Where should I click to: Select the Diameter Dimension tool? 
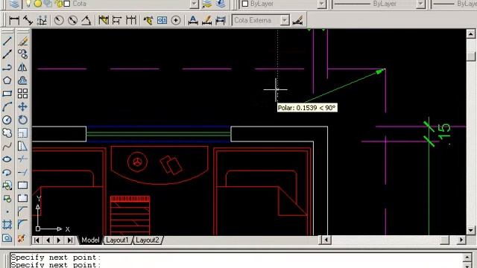coord(72,20)
